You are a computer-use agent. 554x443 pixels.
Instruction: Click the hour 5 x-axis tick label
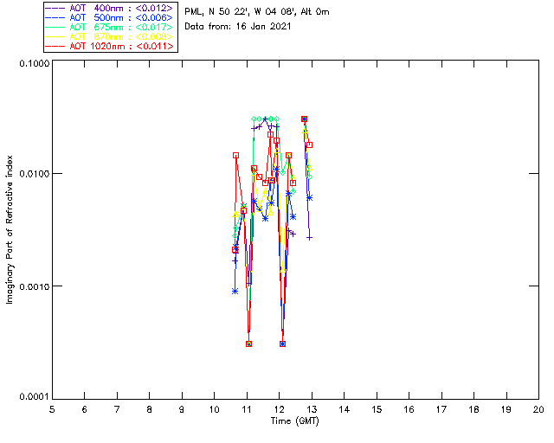(52, 409)
